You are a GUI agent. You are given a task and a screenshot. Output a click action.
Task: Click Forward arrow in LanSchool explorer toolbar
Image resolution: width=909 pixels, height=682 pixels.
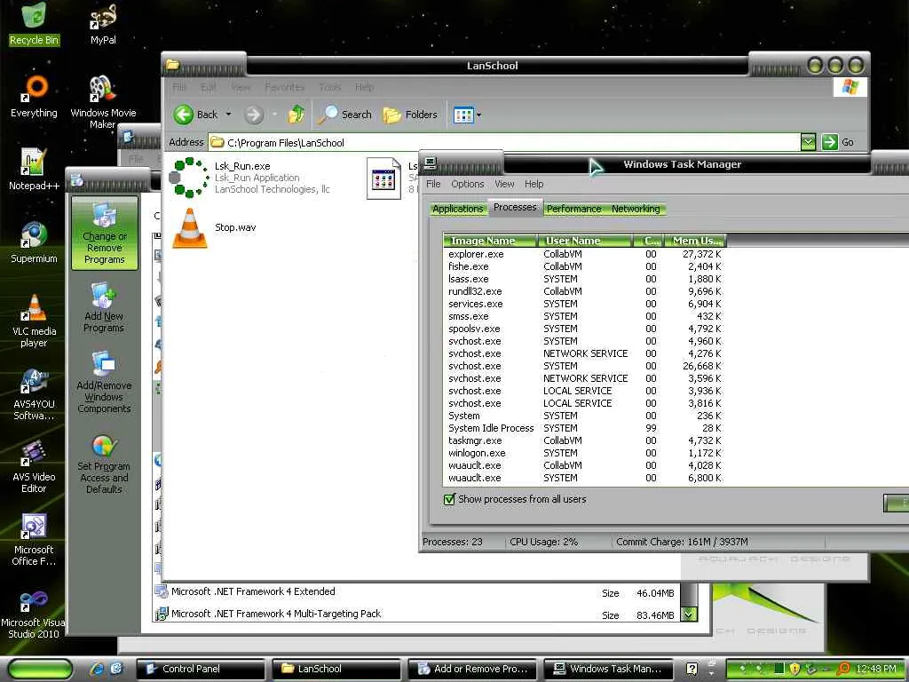pyautogui.click(x=253, y=115)
